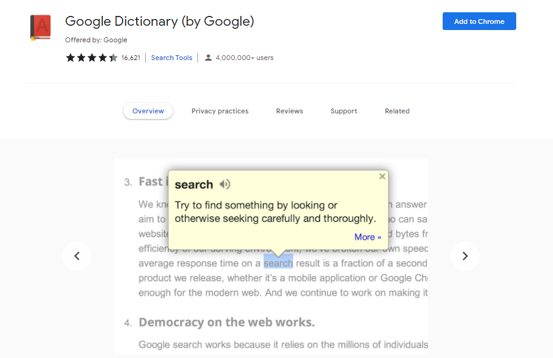Image resolution: width=553 pixels, height=358 pixels.
Task: Go to previous screenshot with left arrow
Action: click(x=77, y=256)
